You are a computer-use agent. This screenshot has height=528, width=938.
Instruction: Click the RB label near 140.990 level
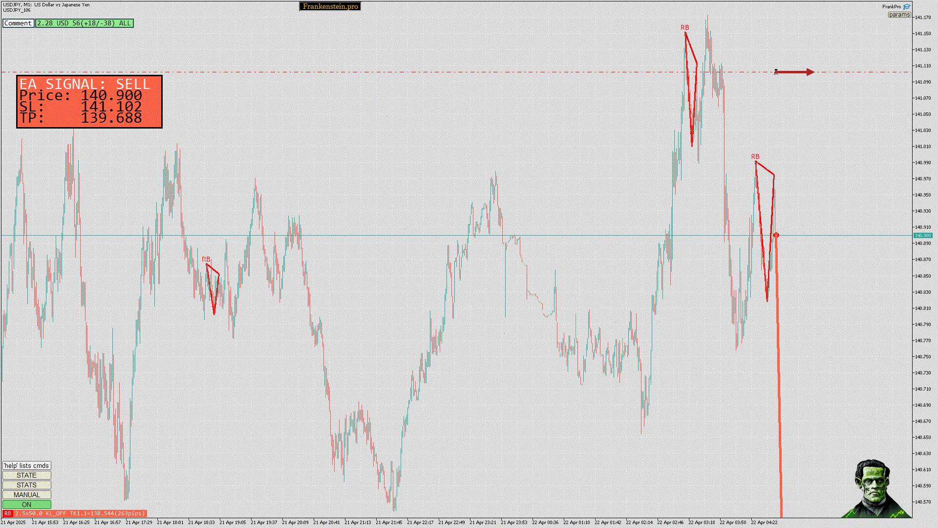[x=755, y=157]
